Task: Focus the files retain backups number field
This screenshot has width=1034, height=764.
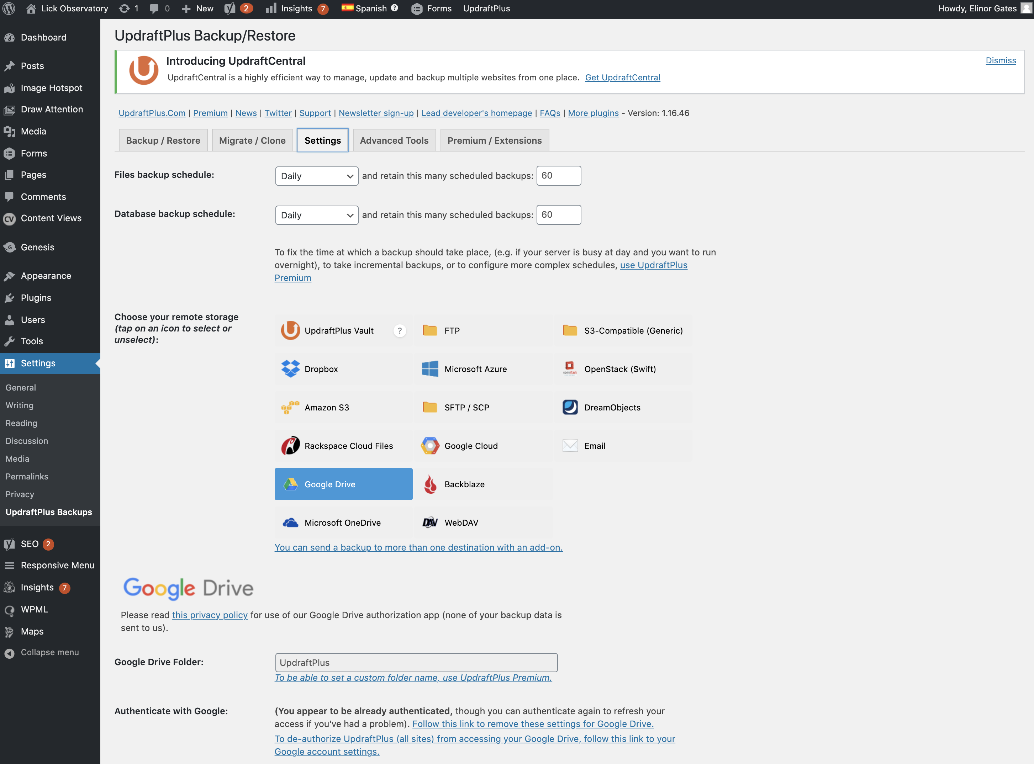Action: (x=558, y=176)
